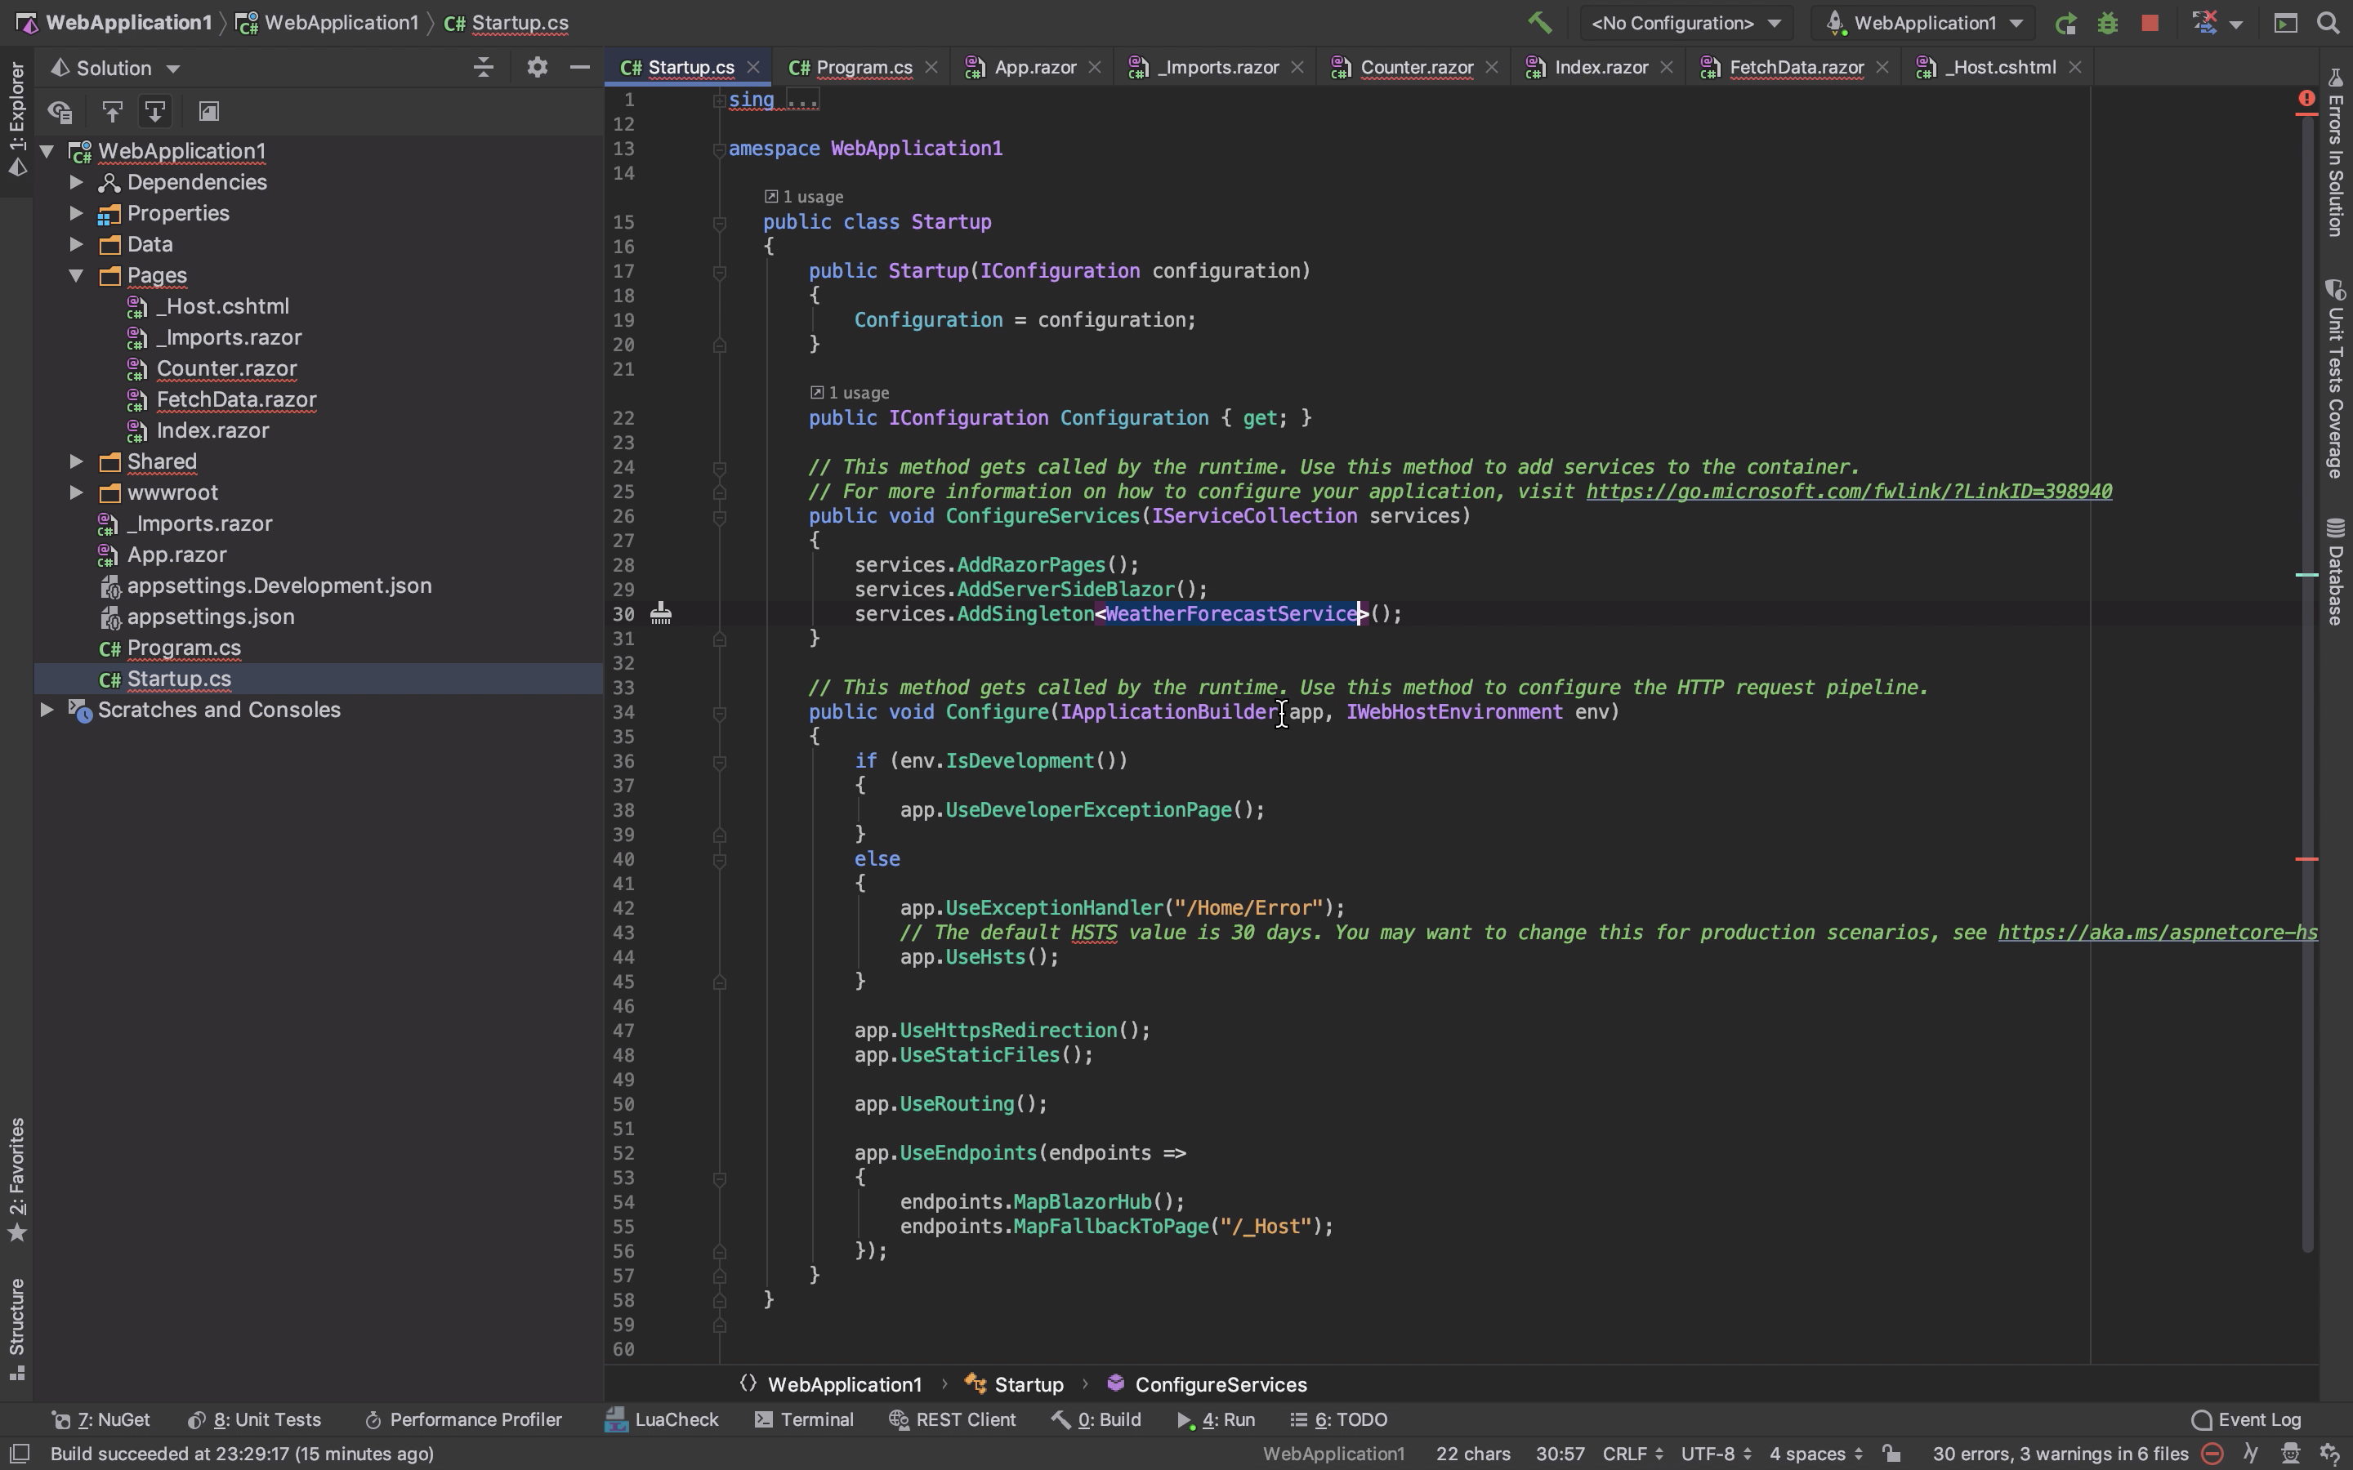This screenshot has width=2353, height=1470.
Task: Click the Collapse All icon in Solution panel
Action: tap(483, 67)
